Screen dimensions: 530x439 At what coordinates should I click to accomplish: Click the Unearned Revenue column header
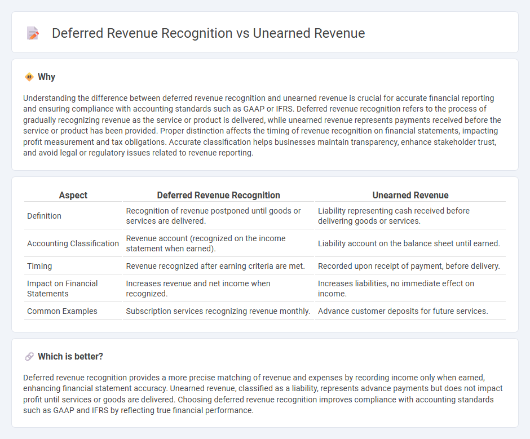(410, 196)
